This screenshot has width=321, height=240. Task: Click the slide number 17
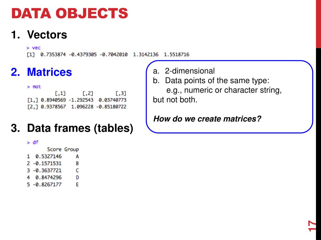pyautogui.click(x=312, y=226)
